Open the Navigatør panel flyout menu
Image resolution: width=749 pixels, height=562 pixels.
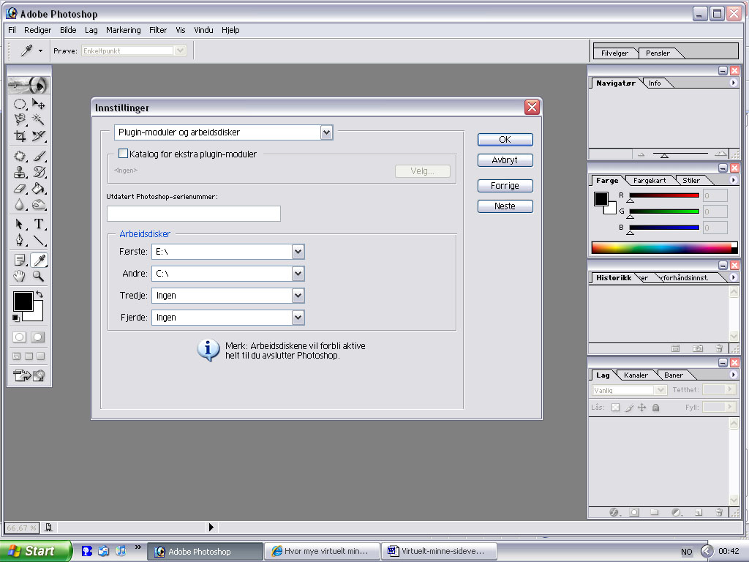point(733,83)
